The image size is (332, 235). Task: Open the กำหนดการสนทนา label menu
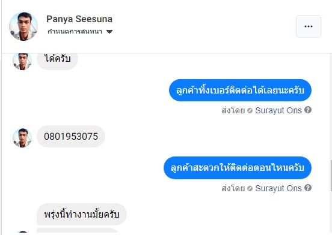(x=75, y=32)
